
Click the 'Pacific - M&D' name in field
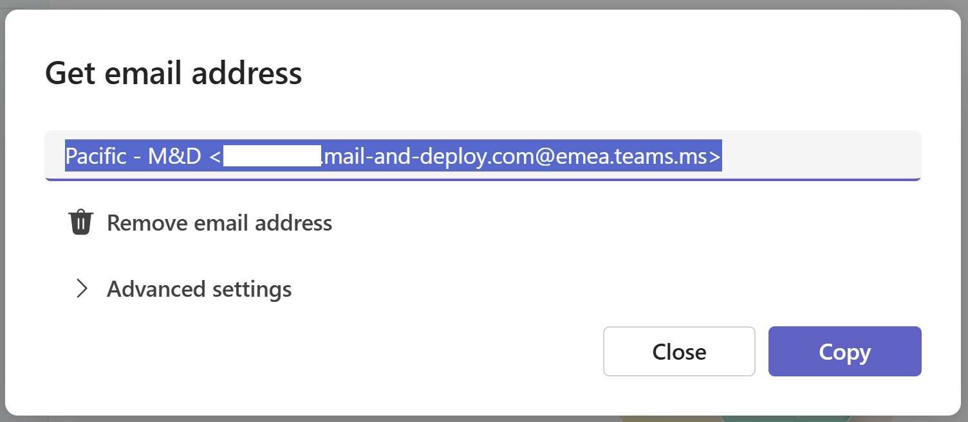tap(133, 156)
